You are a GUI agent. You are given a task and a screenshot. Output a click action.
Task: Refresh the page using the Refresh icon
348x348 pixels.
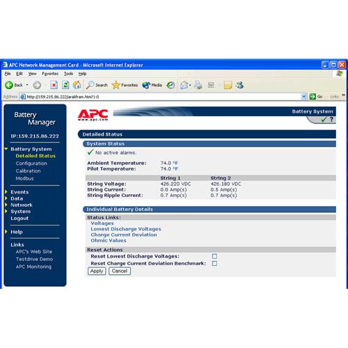tap(65, 85)
